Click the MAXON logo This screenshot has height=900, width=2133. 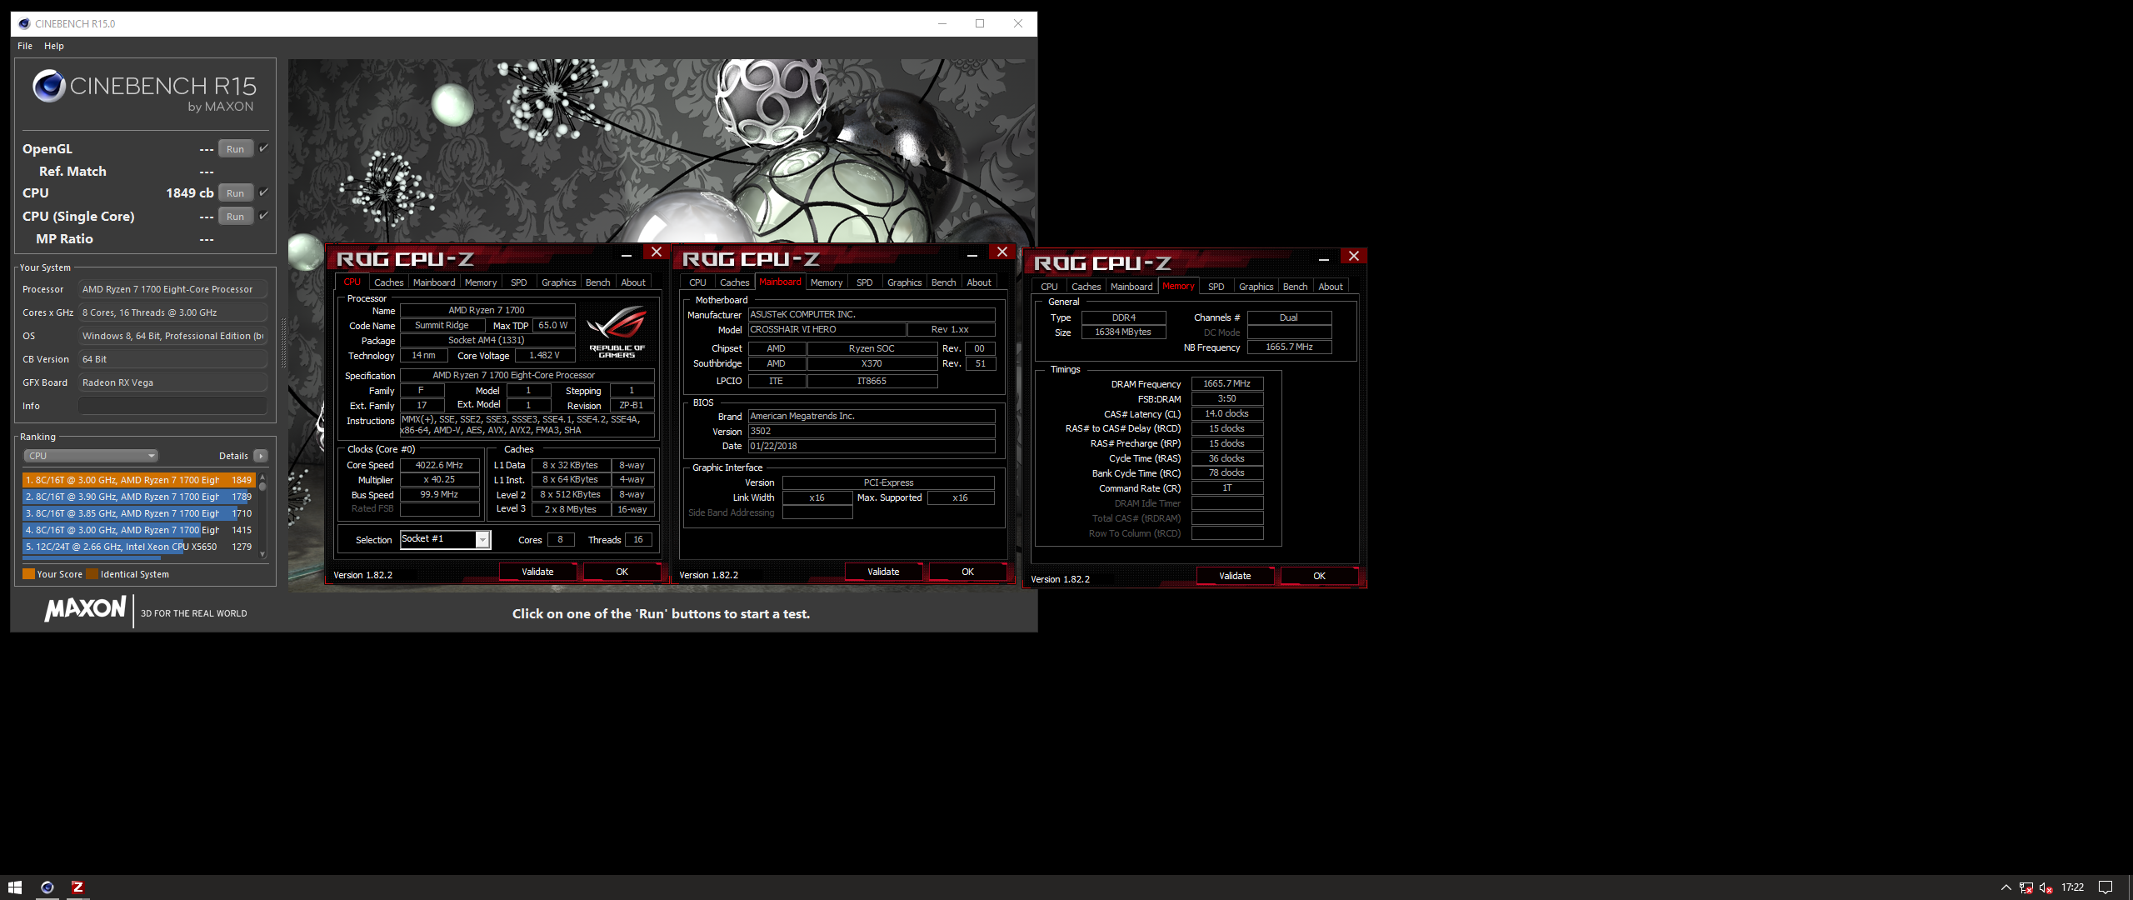(x=85, y=609)
